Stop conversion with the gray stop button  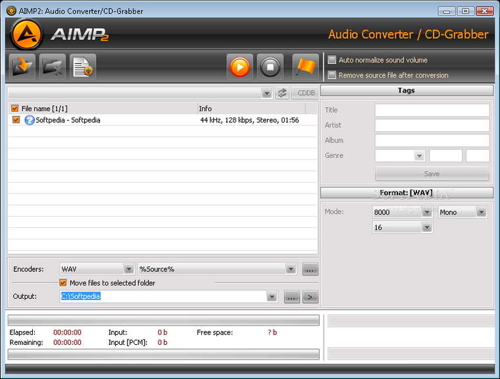[270, 67]
